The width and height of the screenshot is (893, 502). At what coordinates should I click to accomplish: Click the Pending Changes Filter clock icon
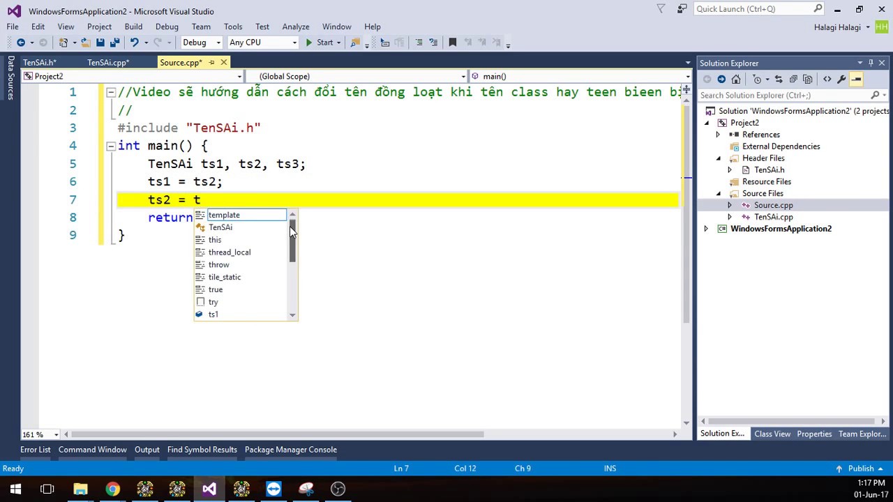759,79
